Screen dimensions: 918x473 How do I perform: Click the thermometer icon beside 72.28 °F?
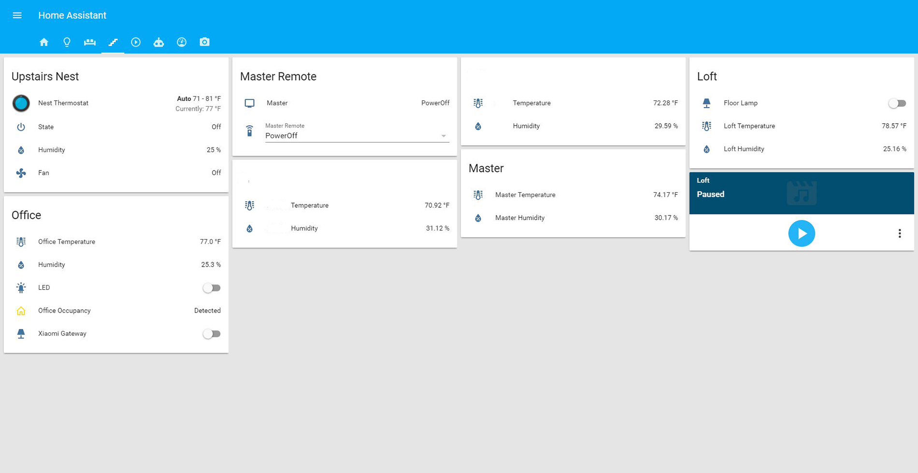coord(478,103)
